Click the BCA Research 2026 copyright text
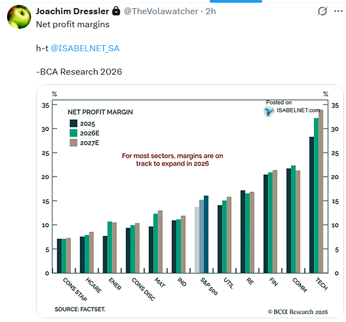Viewport: 346px width, 322px height. (x=298, y=312)
